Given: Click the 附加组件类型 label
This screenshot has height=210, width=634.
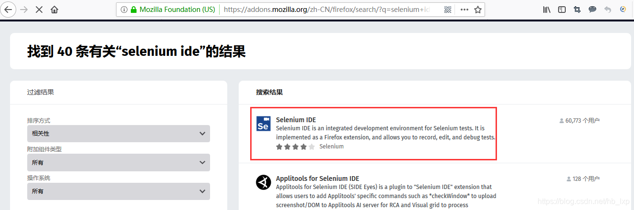Looking at the screenshot, I should click(44, 149).
